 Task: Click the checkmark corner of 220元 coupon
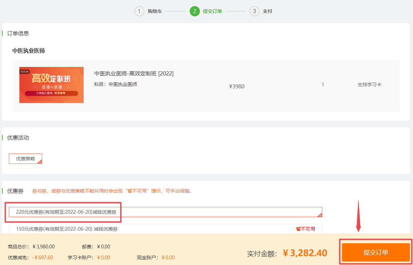coord(320,215)
